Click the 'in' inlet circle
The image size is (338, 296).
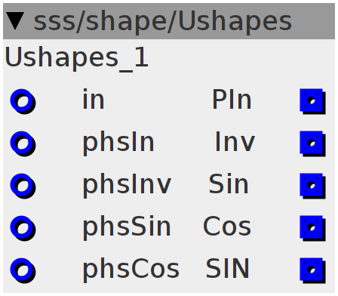23,101
